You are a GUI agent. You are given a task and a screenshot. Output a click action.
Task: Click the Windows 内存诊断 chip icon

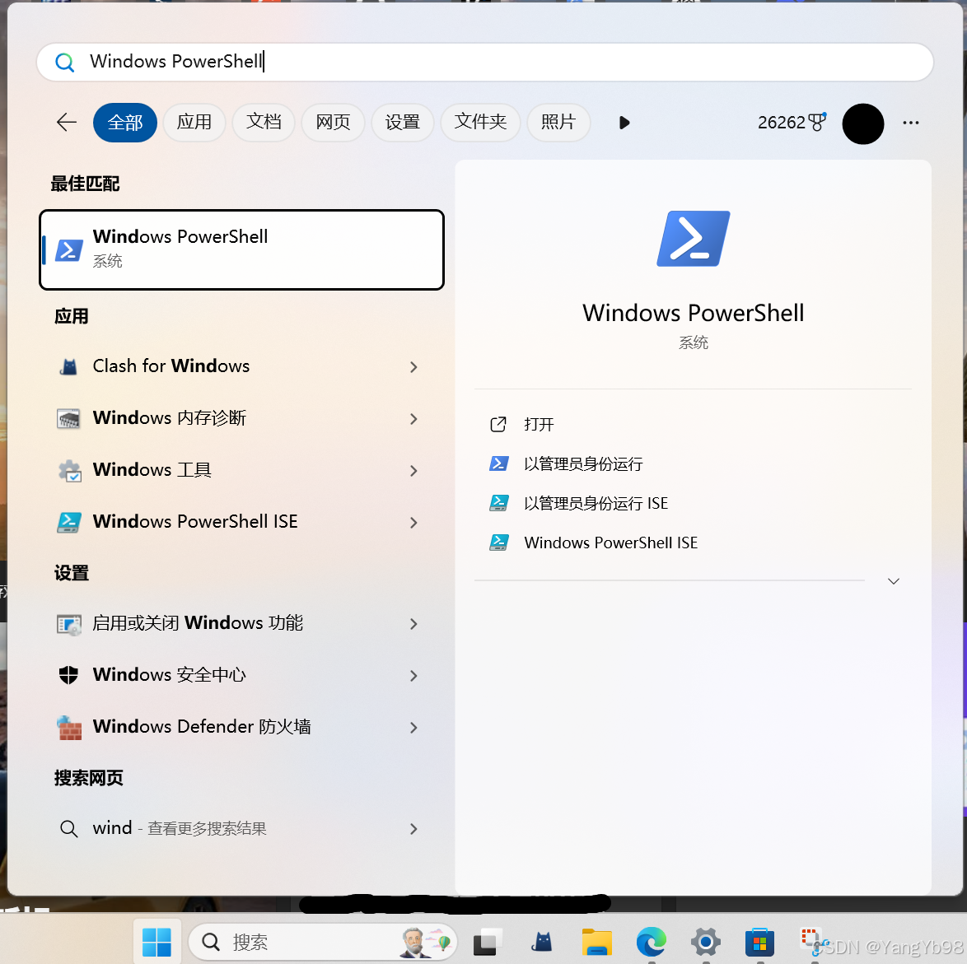[68, 418]
